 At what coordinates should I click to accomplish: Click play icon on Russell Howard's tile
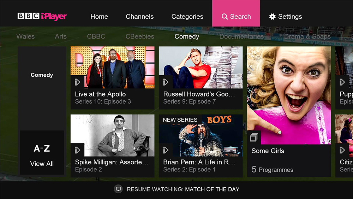166,82
